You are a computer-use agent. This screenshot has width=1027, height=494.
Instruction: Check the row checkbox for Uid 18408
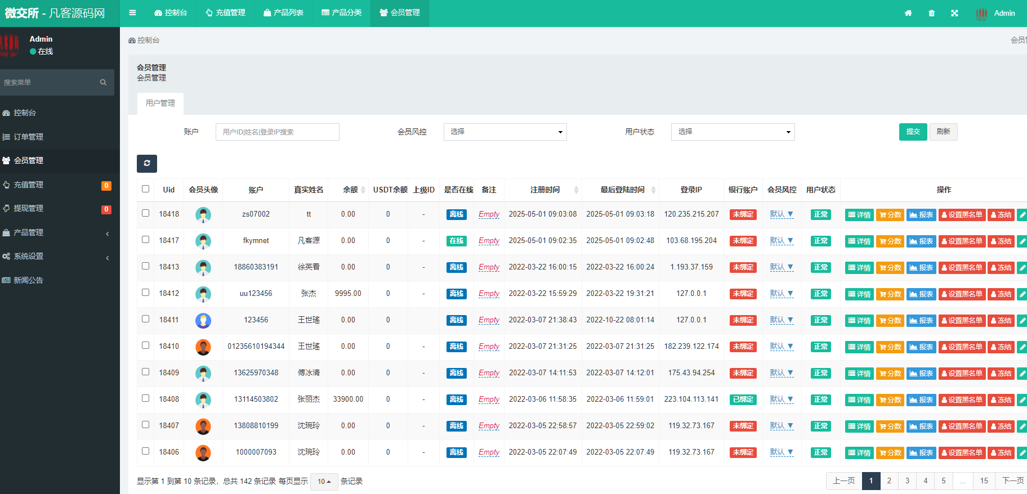(146, 398)
